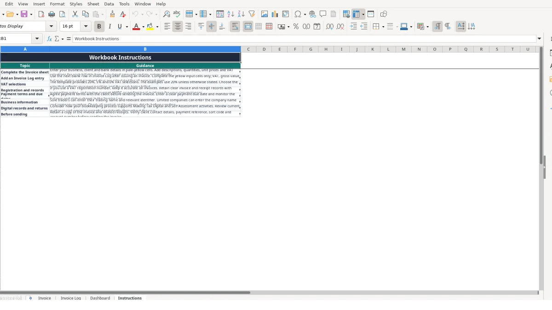This screenshot has width=552, height=310.
Task: Open the font name dropdown
Action: pyautogui.click(x=52, y=27)
